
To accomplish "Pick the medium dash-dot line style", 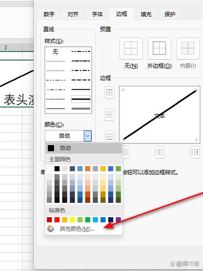I will (x=81, y=70).
